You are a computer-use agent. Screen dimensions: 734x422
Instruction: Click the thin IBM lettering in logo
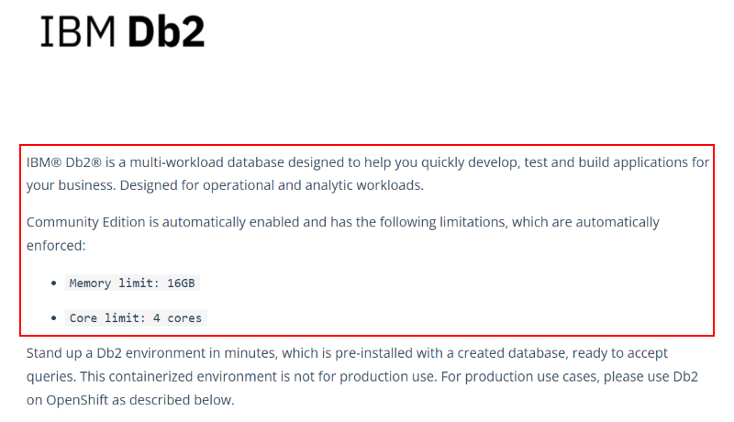pos(78,31)
